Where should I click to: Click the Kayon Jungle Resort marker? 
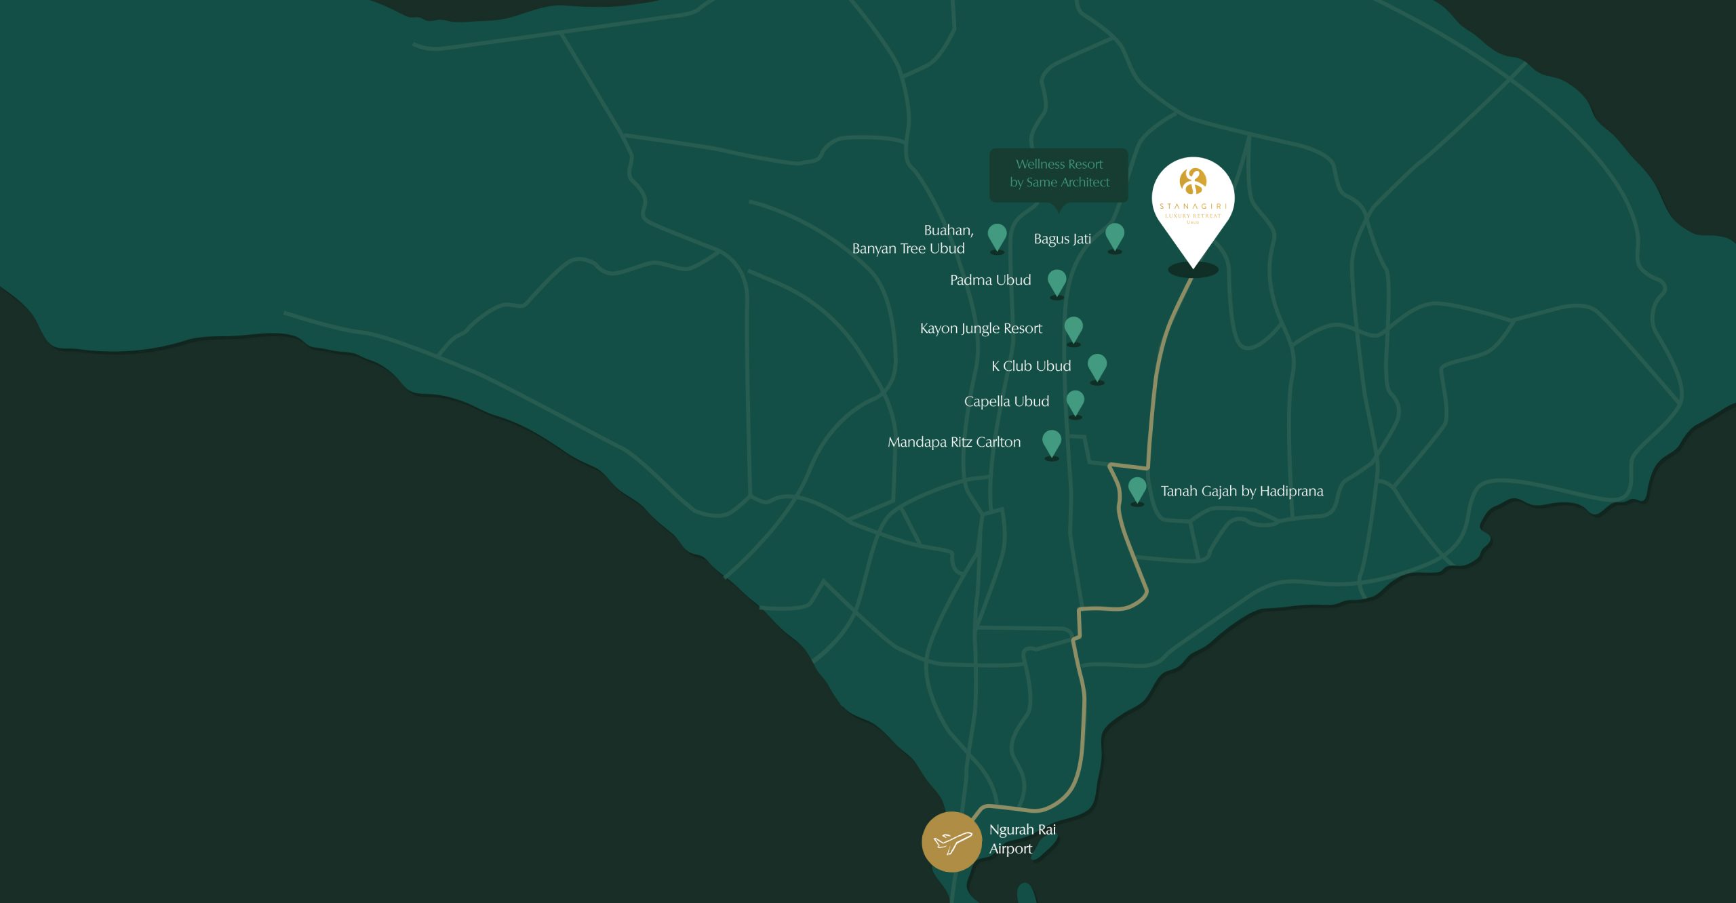coord(1073,330)
